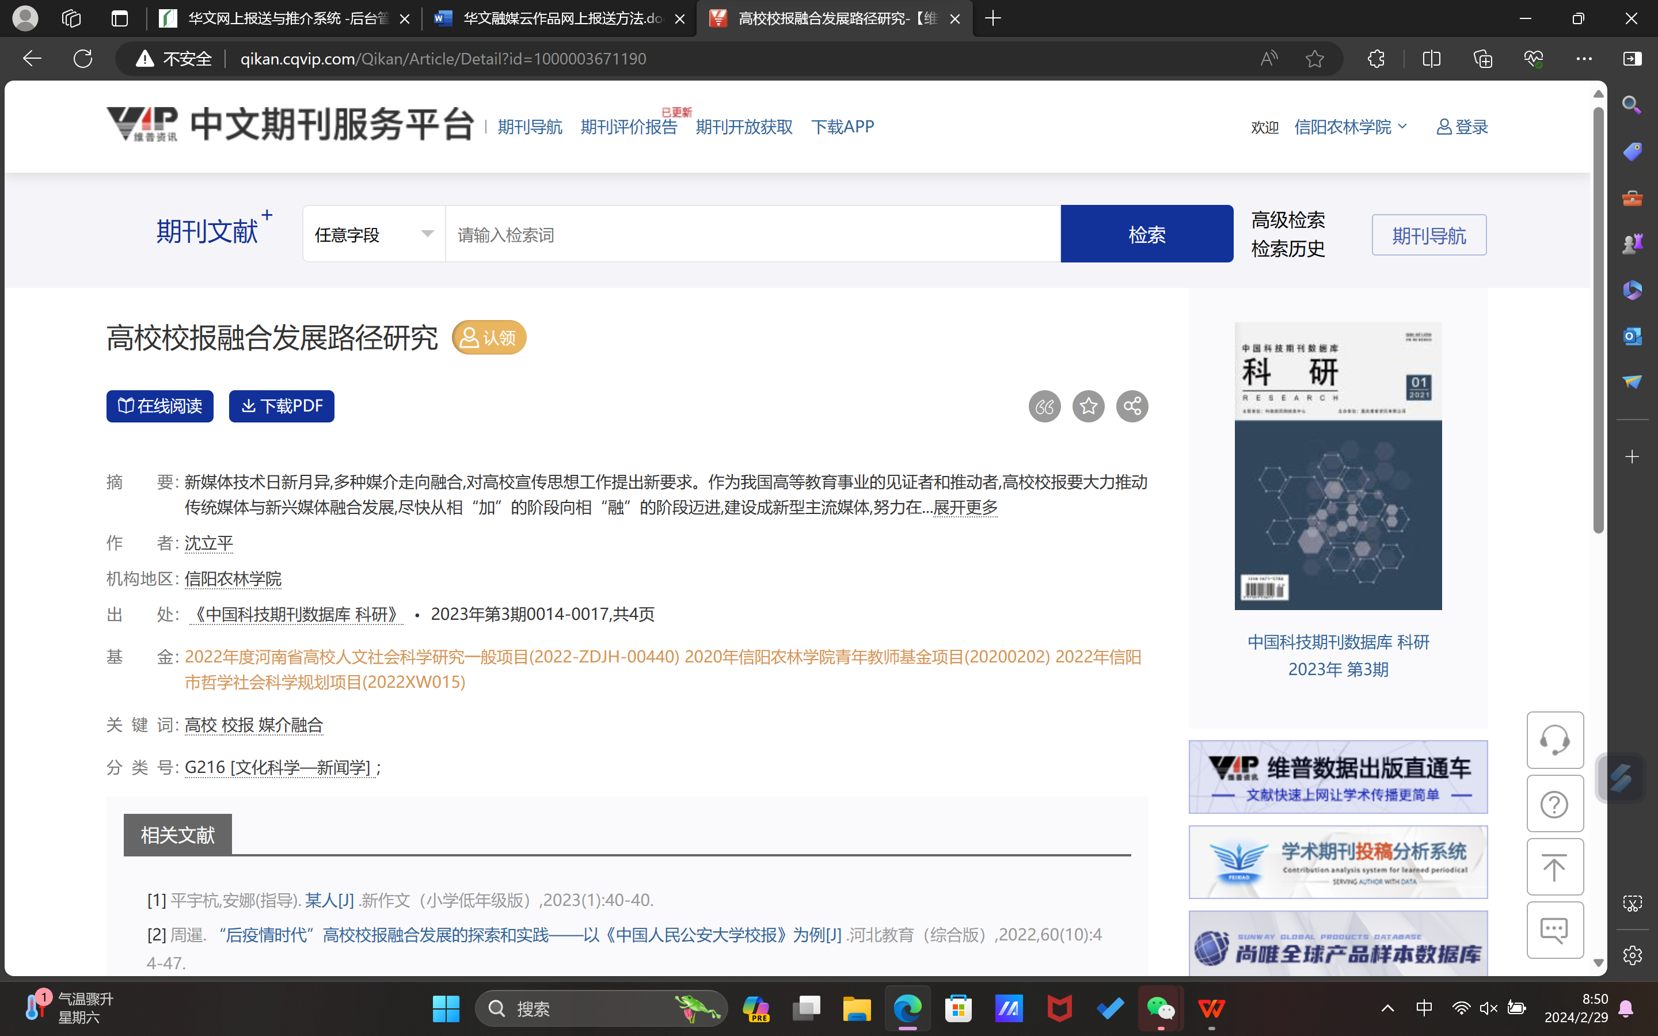Screen dimensions: 1658x1036
Task: Click the browser refresh icon
Action: [x=83, y=59]
